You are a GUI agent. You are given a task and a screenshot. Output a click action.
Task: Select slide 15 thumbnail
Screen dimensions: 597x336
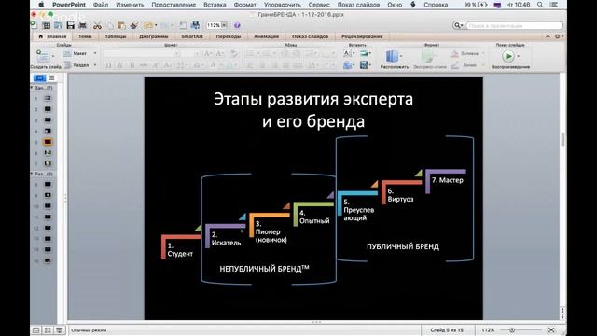click(x=48, y=260)
